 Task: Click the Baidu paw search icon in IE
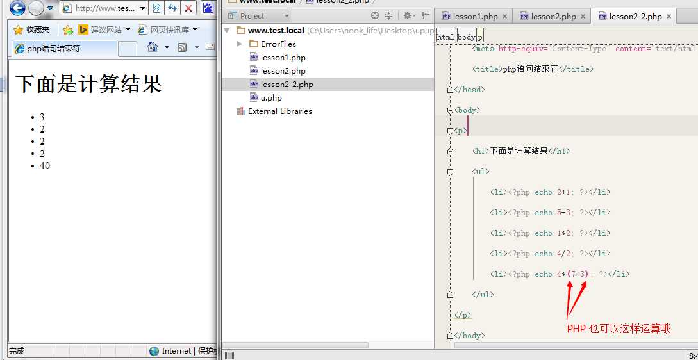pyautogui.click(x=208, y=8)
